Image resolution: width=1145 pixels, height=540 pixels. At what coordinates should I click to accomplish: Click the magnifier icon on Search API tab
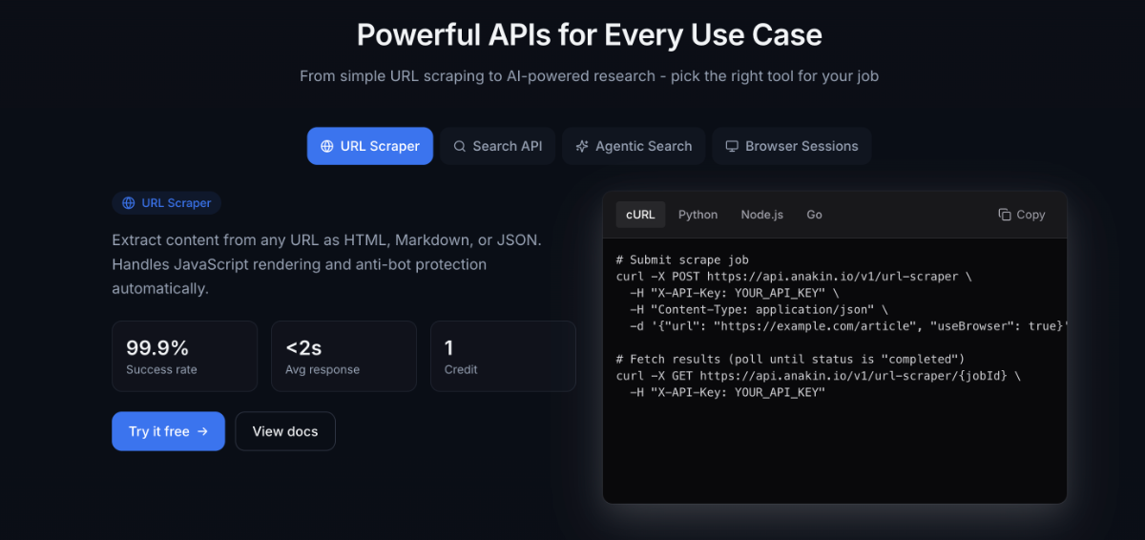pos(460,146)
